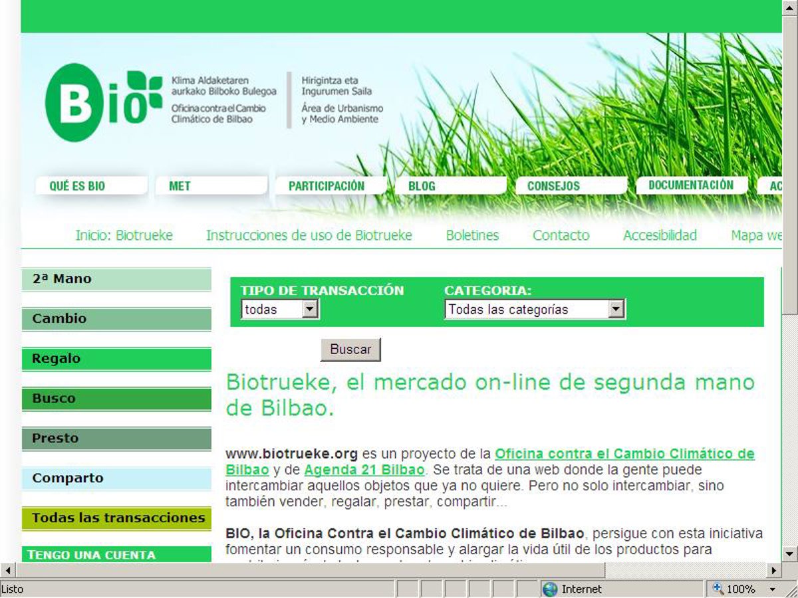798x598 pixels.
Task: Open Todas las transacciones sidebar item
Action: (x=116, y=518)
